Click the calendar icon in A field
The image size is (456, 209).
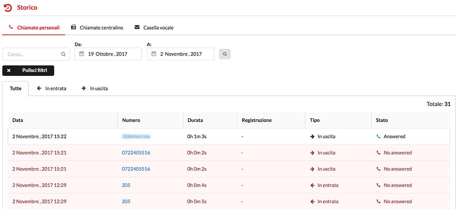pyautogui.click(x=154, y=54)
